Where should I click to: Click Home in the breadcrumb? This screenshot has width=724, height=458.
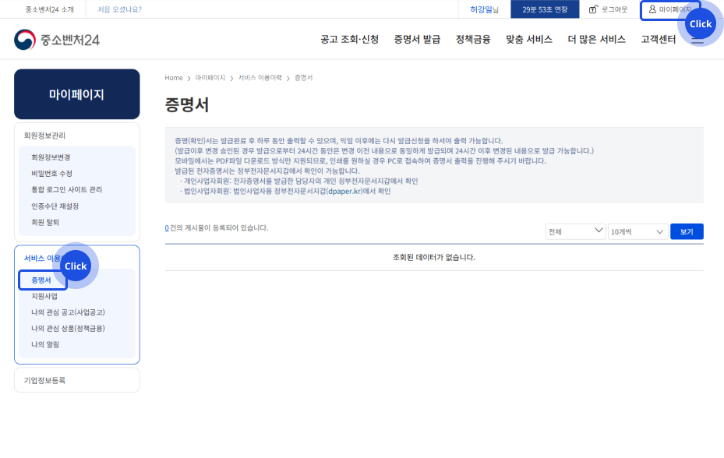pos(174,78)
